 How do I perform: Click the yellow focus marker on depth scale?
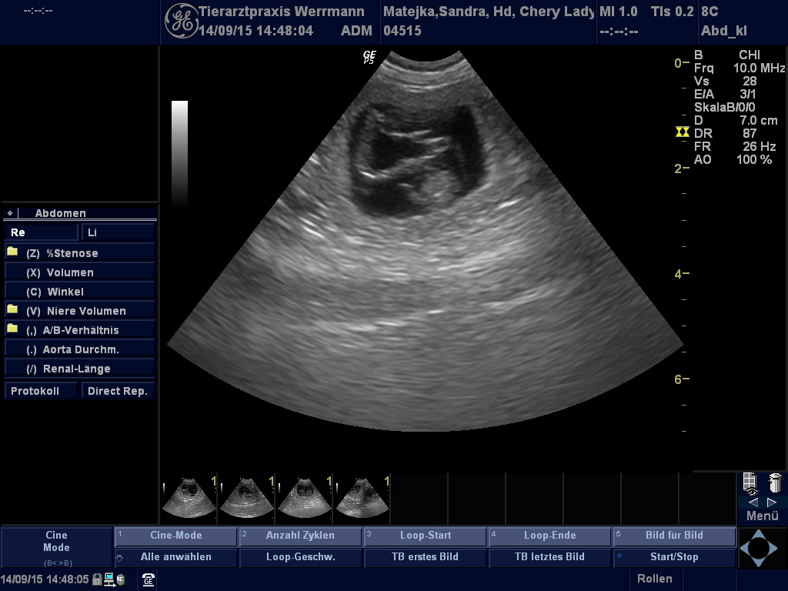682,132
